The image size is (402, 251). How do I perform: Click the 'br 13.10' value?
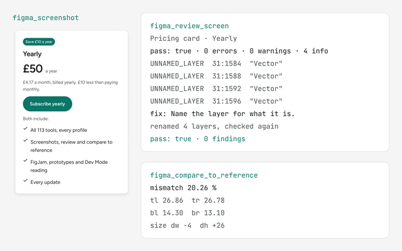click(208, 213)
